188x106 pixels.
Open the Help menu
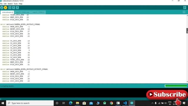tap(21, 4)
